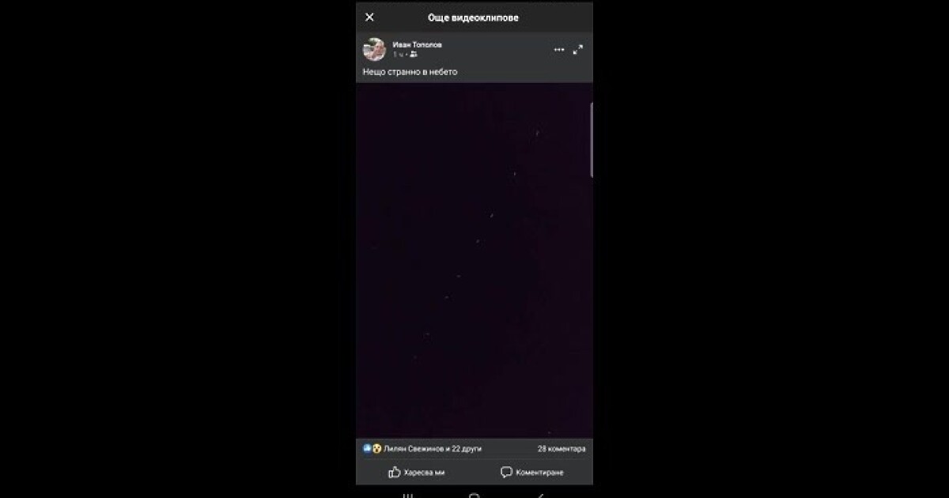Tap the Android back button

point(540,496)
